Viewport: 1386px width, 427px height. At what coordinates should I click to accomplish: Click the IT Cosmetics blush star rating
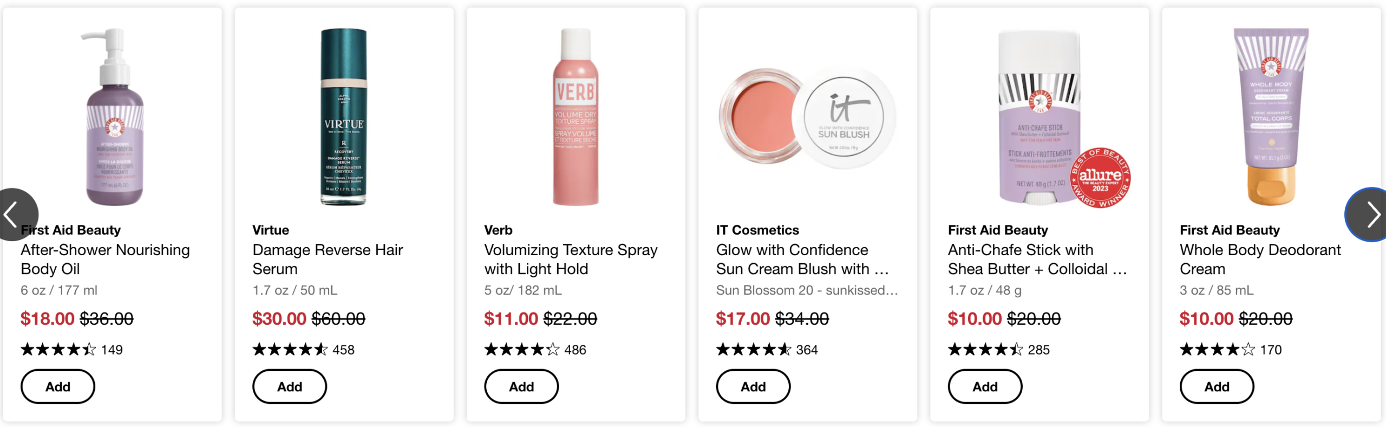coord(753,350)
